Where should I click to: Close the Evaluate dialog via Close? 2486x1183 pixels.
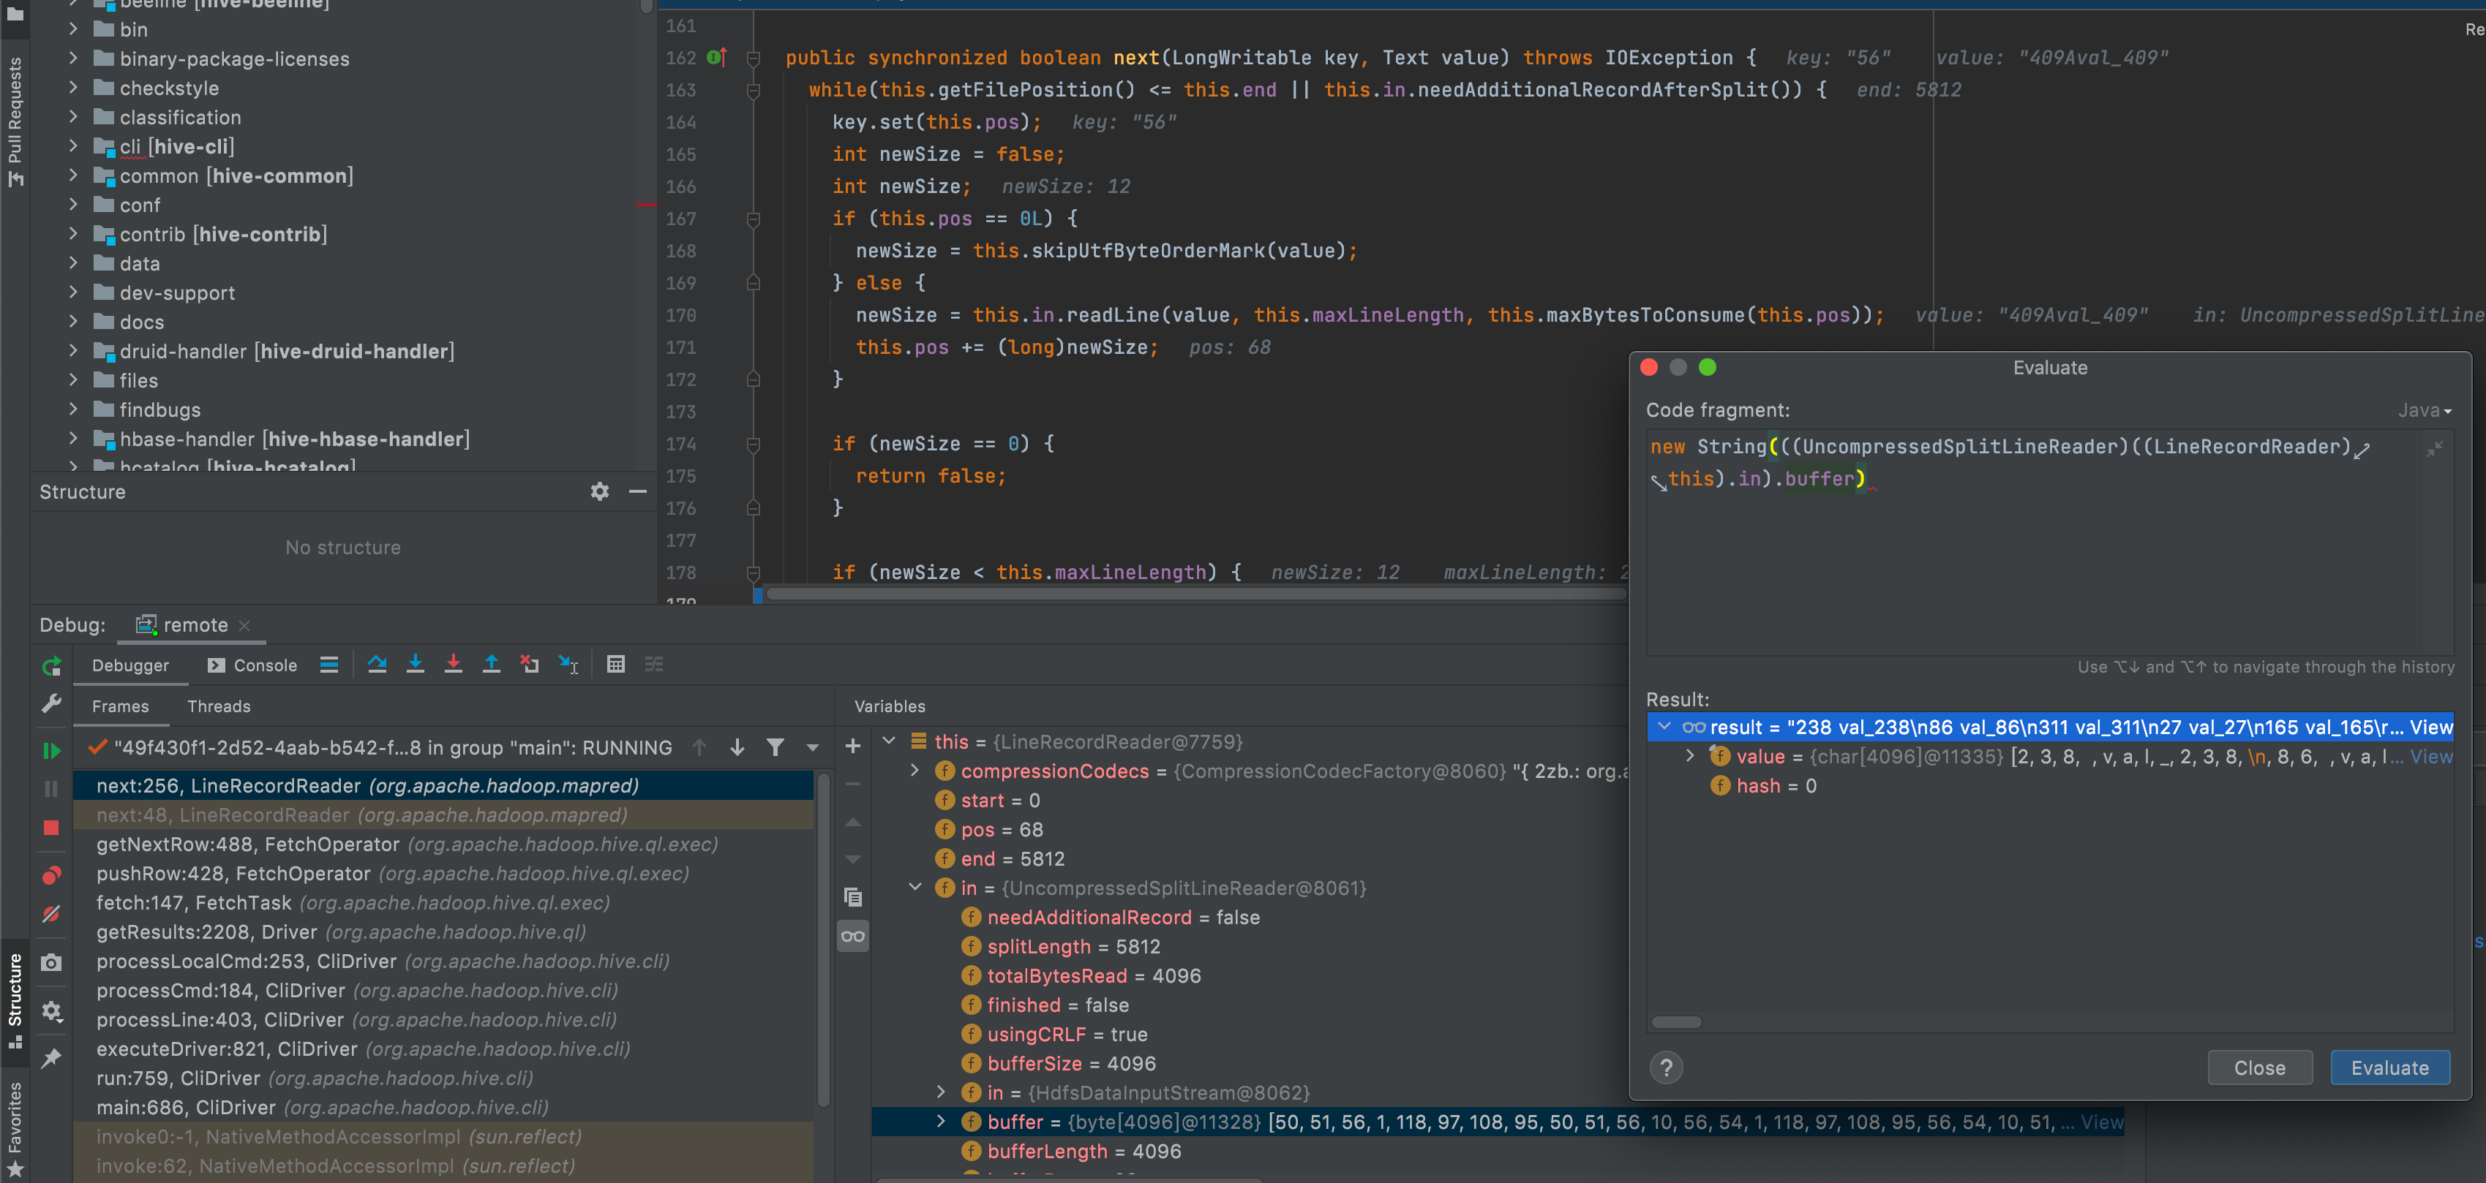(x=2259, y=1067)
